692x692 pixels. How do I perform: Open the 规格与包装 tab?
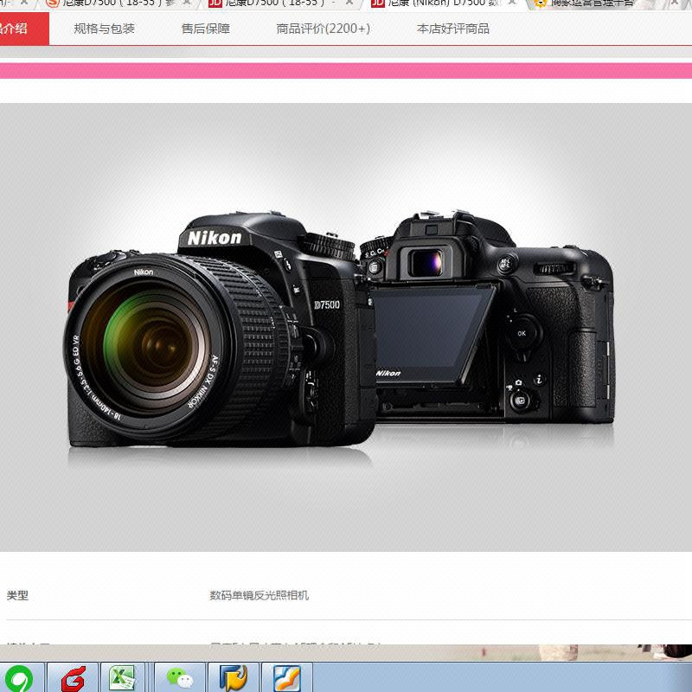pos(104,29)
